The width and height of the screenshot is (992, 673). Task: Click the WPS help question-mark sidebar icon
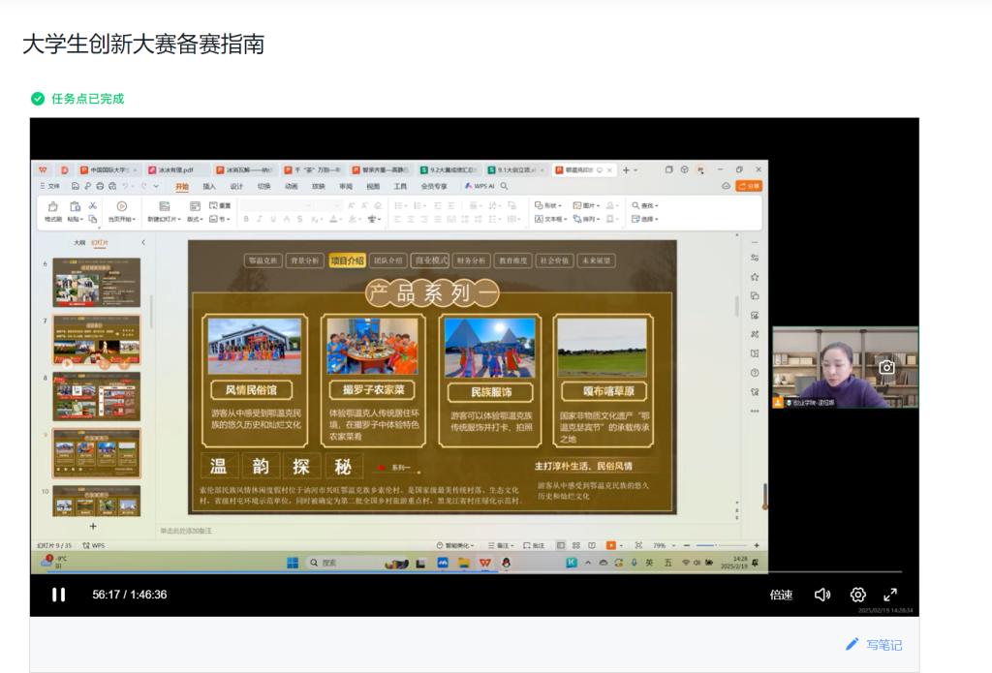tap(755, 373)
